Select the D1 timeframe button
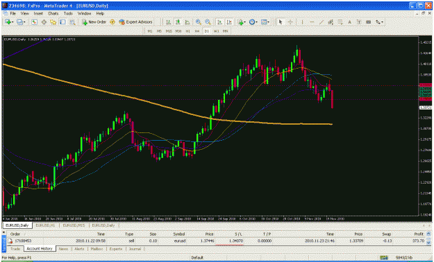 click(206, 31)
